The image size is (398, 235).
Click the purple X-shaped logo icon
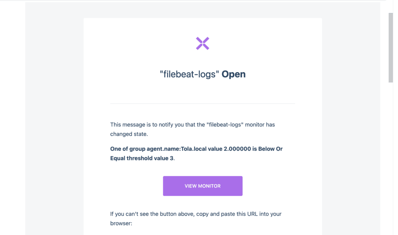click(202, 44)
